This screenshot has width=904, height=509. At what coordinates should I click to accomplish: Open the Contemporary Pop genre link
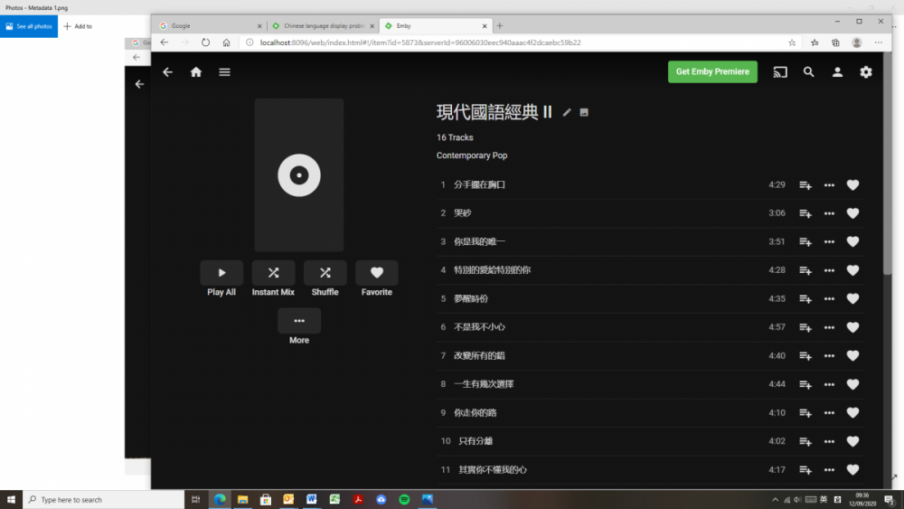[472, 156]
